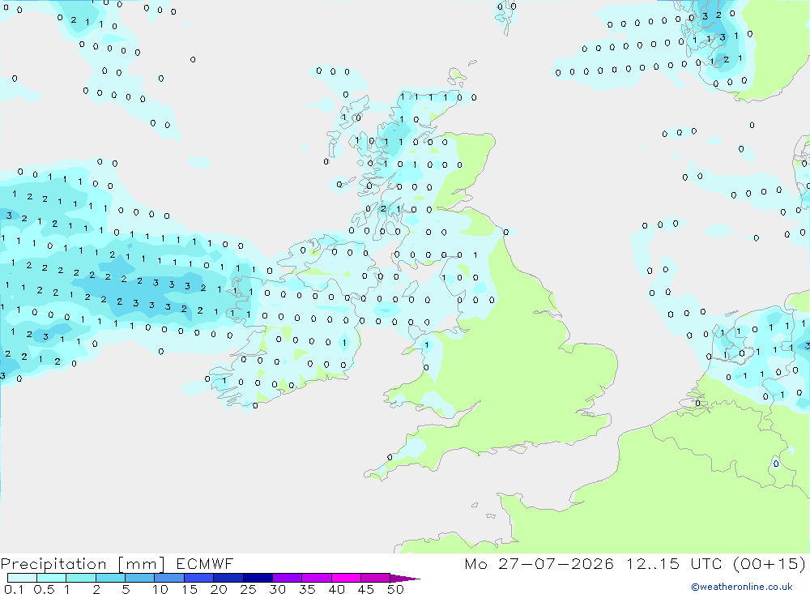Click the 15–20 mm legend swatch
810x594 pixels.
point(198,578)
